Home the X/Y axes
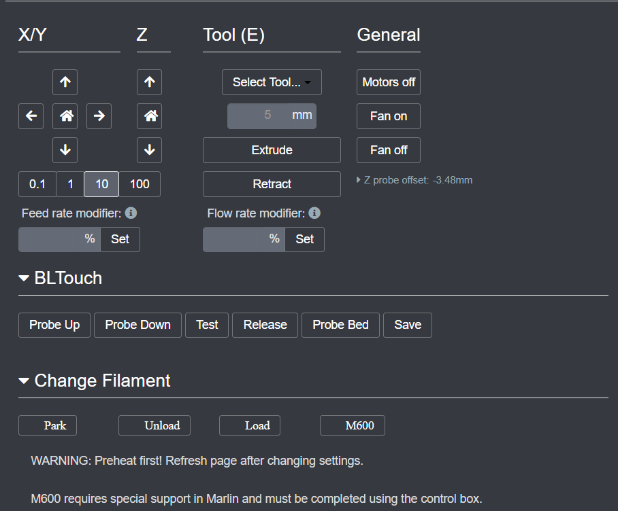This screenshot has height=511, width=618. point(65,116)
